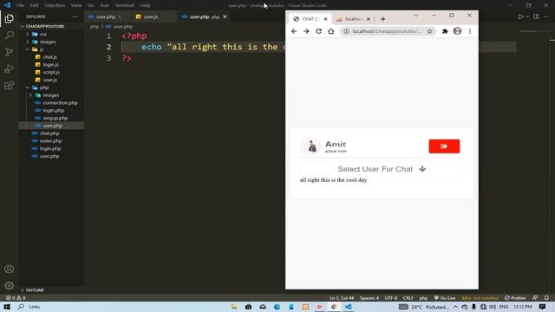Open Run and Debug view
Image resolution: width=555 pixels, height=312 pixels.
10,68
